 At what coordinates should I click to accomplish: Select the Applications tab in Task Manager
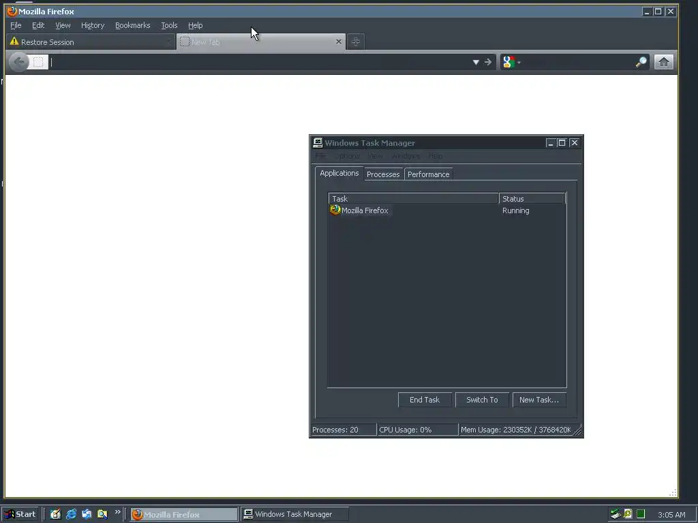339,173
